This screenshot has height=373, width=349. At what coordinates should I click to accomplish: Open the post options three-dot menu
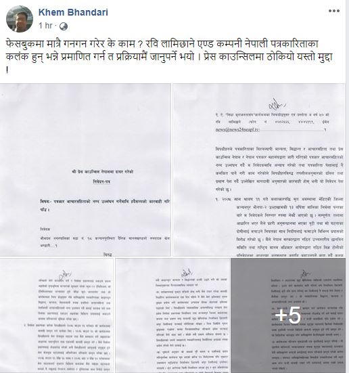click(x=334, y=11)
